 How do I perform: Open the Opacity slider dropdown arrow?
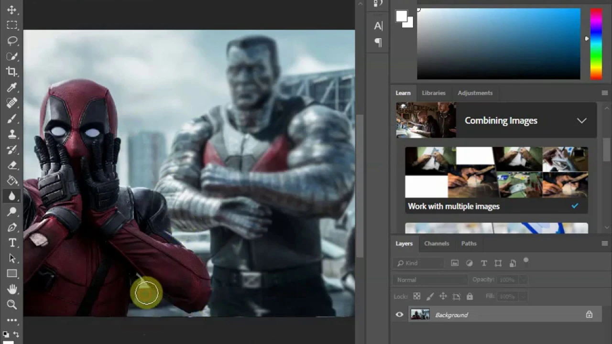tap(524, 280)
